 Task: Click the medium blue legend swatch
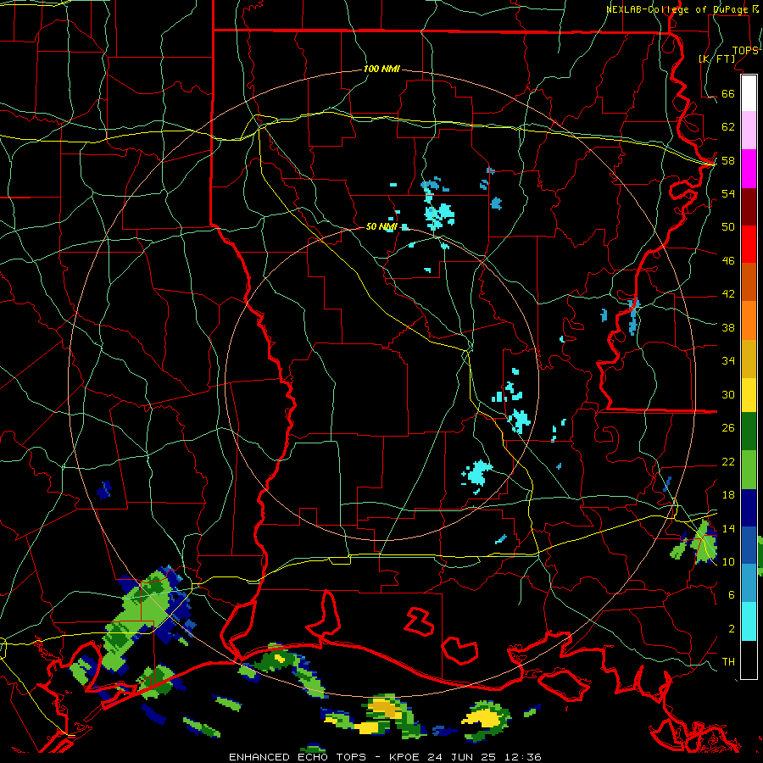749,545
